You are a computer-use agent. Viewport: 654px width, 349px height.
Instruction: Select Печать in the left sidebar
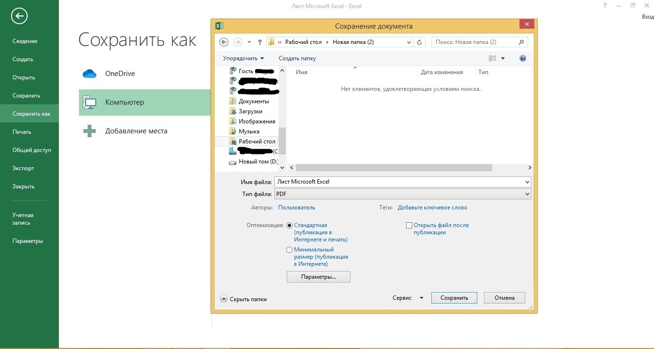[x=22, y=132]
